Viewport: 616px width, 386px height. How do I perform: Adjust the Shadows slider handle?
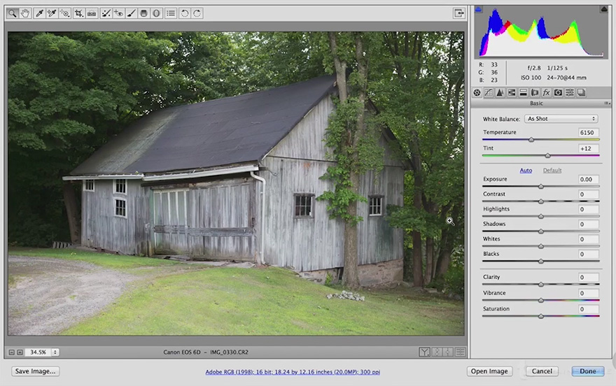tap(541, 231)
